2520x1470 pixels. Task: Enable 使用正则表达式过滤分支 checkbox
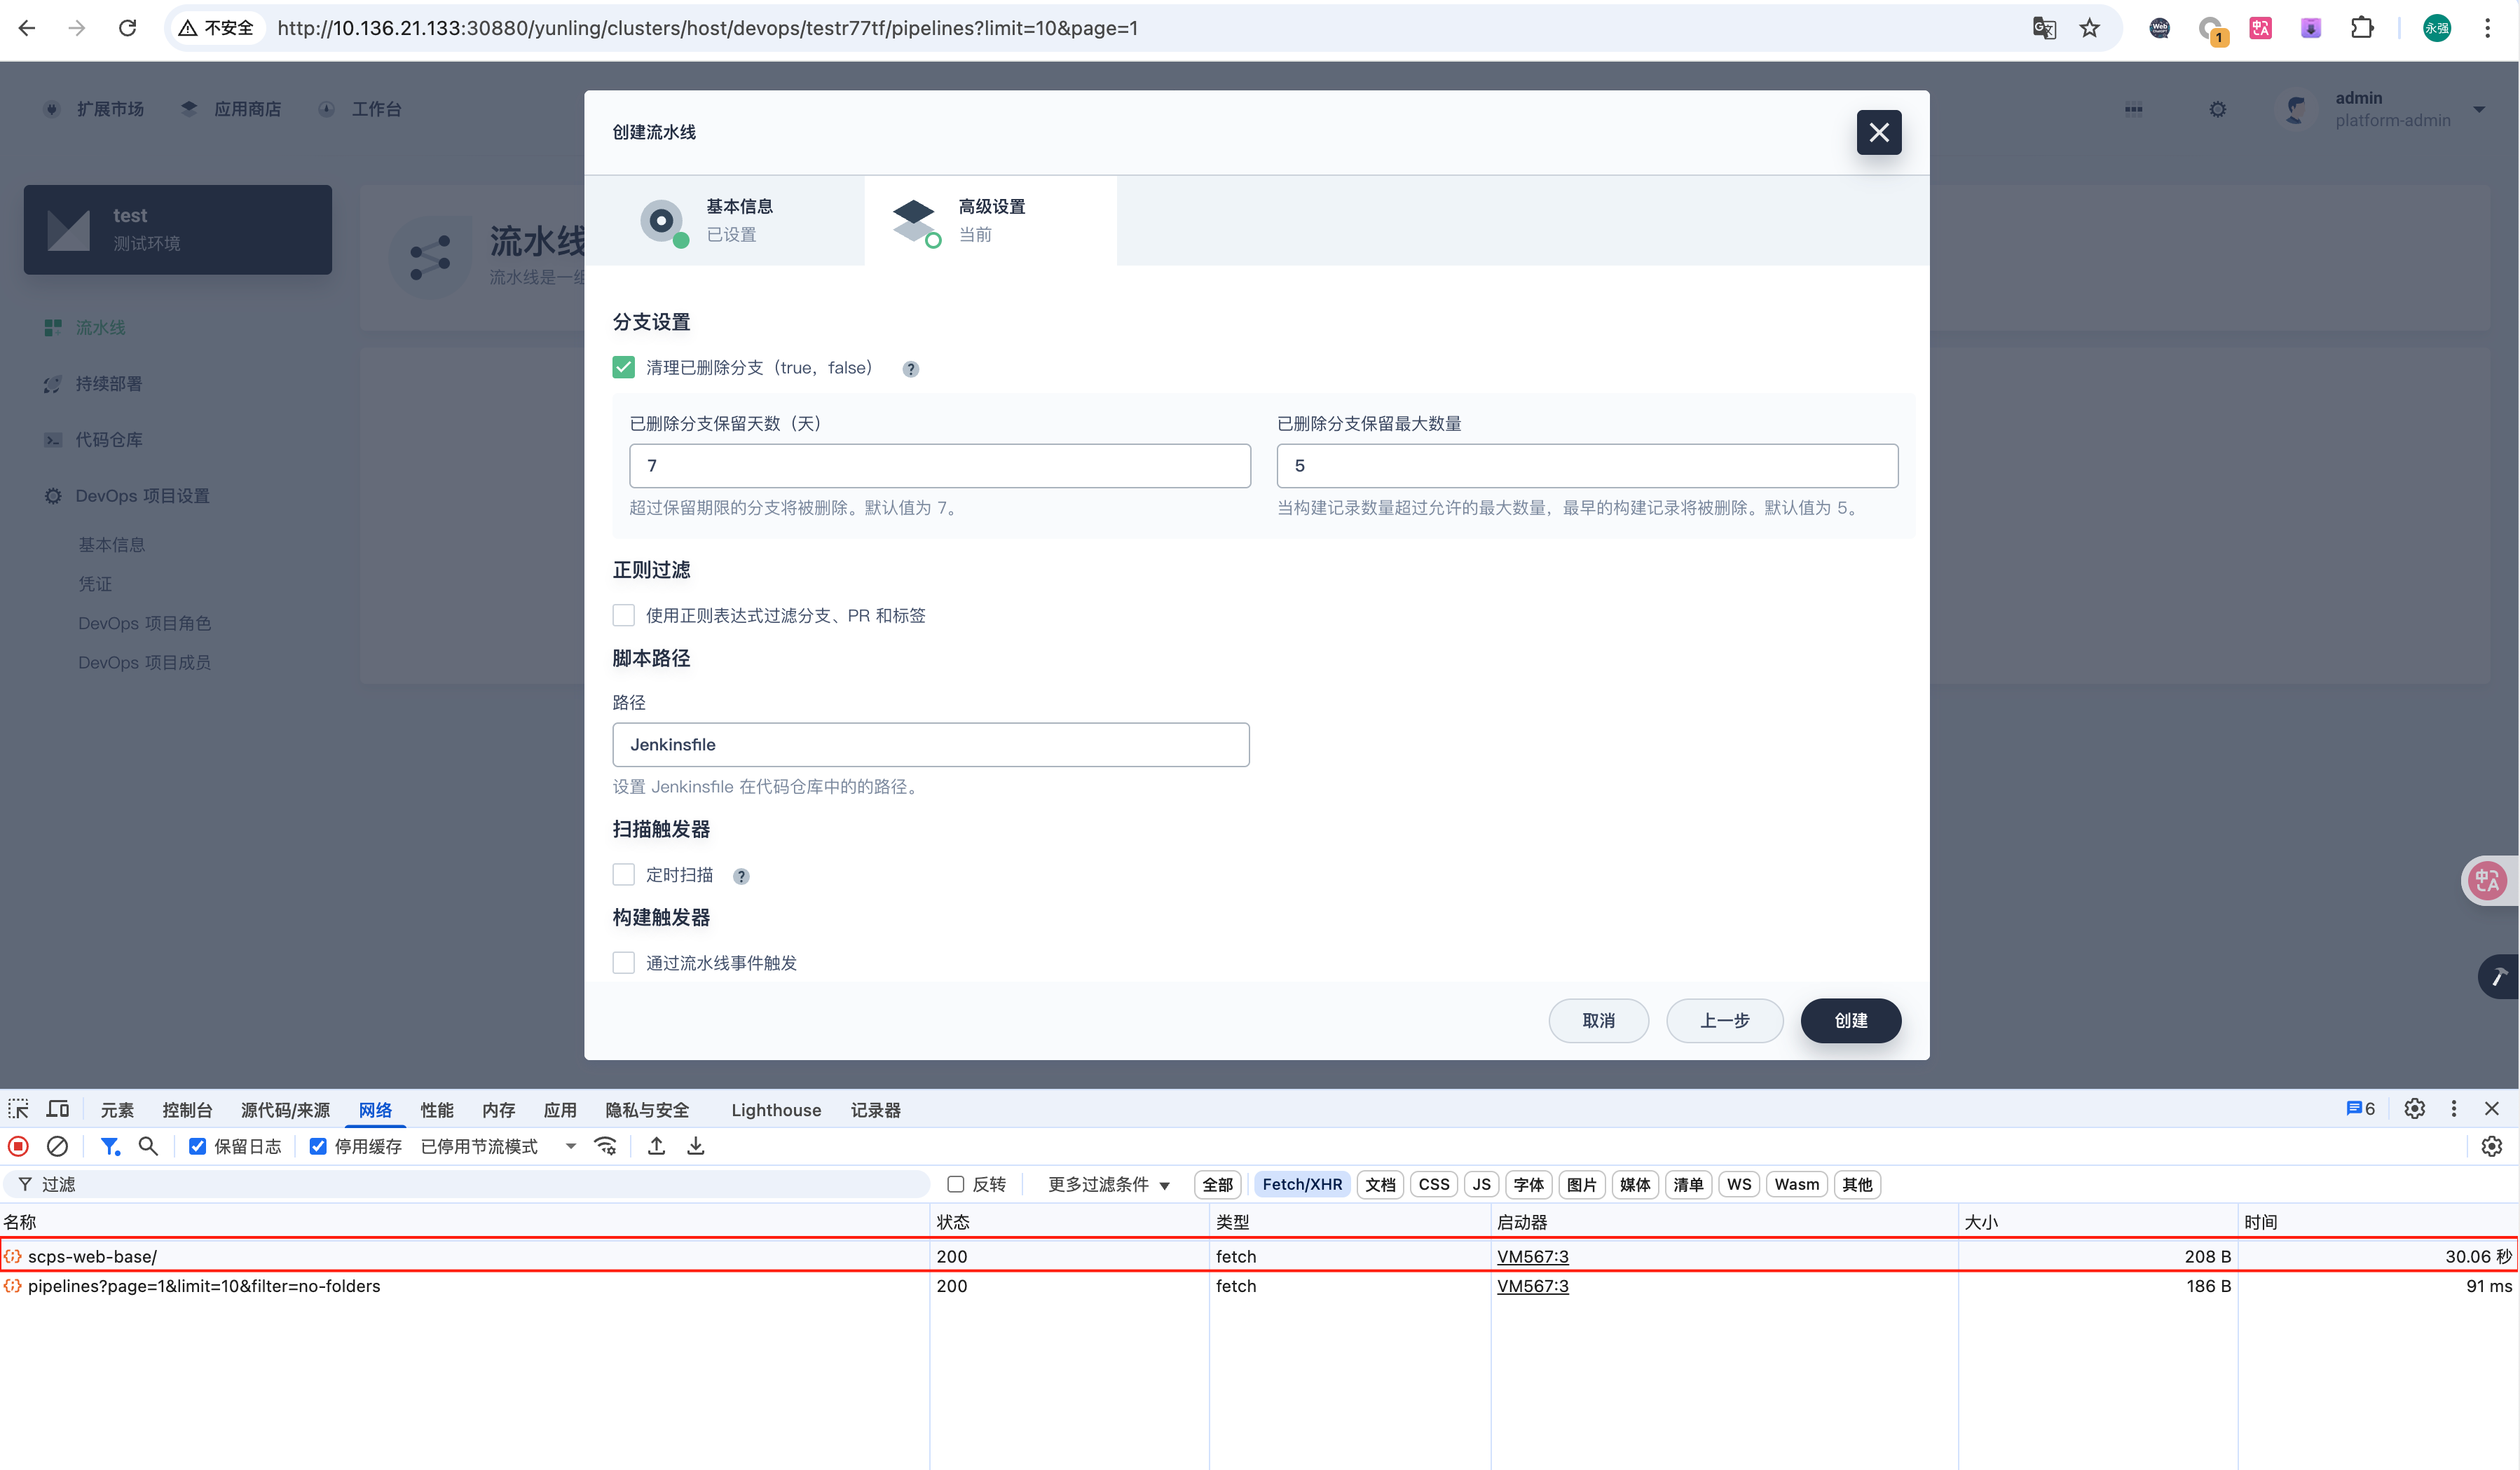(624, 615)
